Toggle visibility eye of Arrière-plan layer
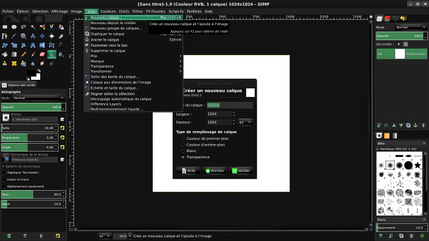The image size is (429, 241). [380, 54]
